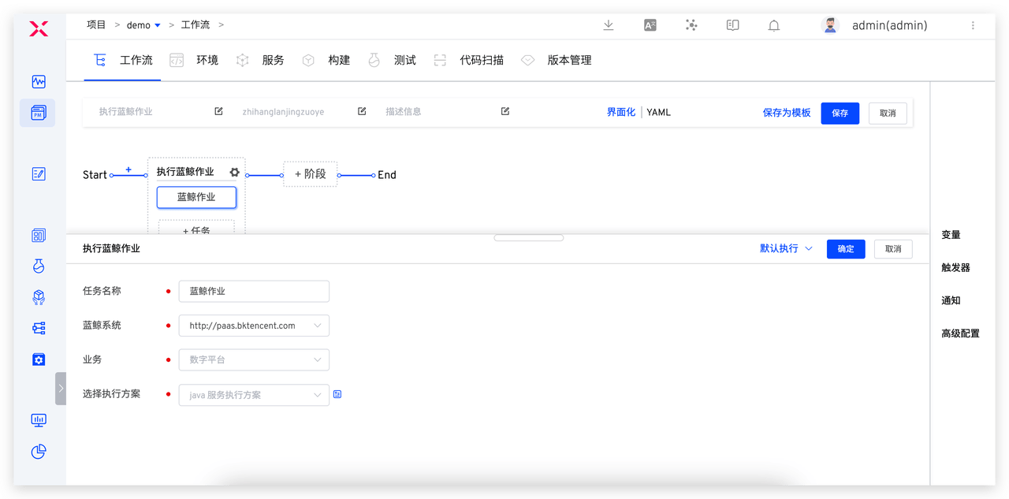This screenshot has width=1009, height=499.
Task: Edit the 描述信息 description field
Action: [505, 111]
